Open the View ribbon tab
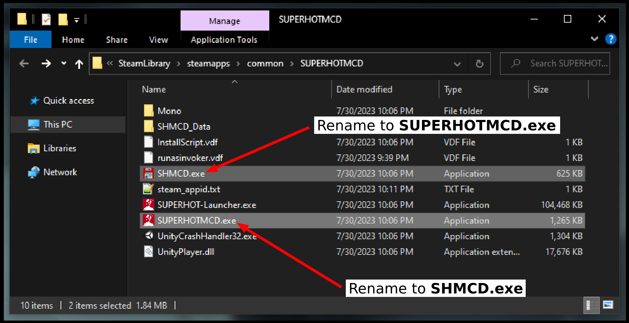629x323 pixels. (x=158, y=40)
